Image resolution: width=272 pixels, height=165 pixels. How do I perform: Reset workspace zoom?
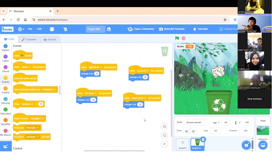(164, 144)
